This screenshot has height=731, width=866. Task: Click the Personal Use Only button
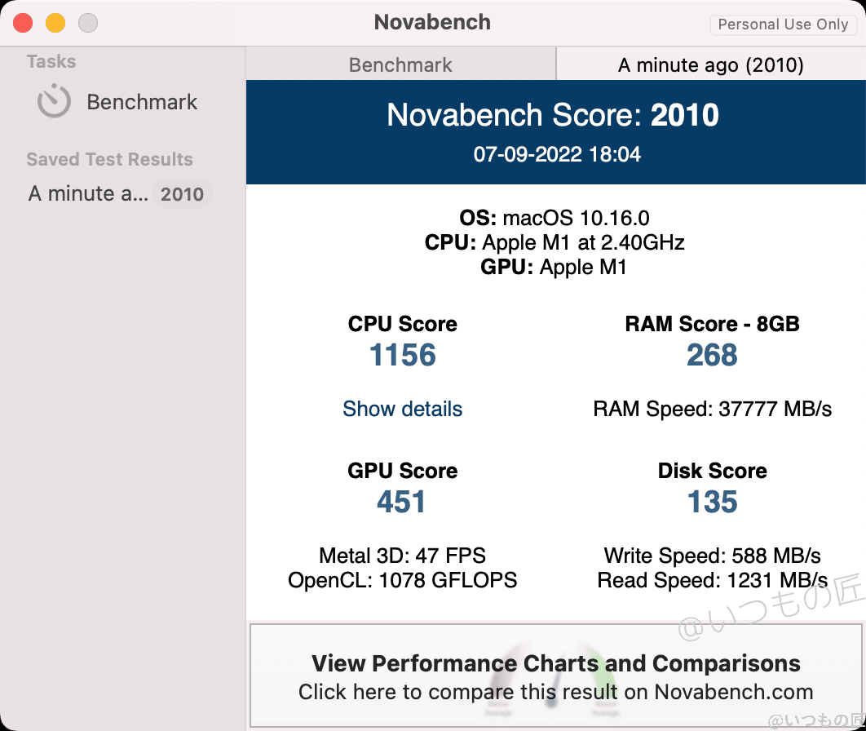783,24
